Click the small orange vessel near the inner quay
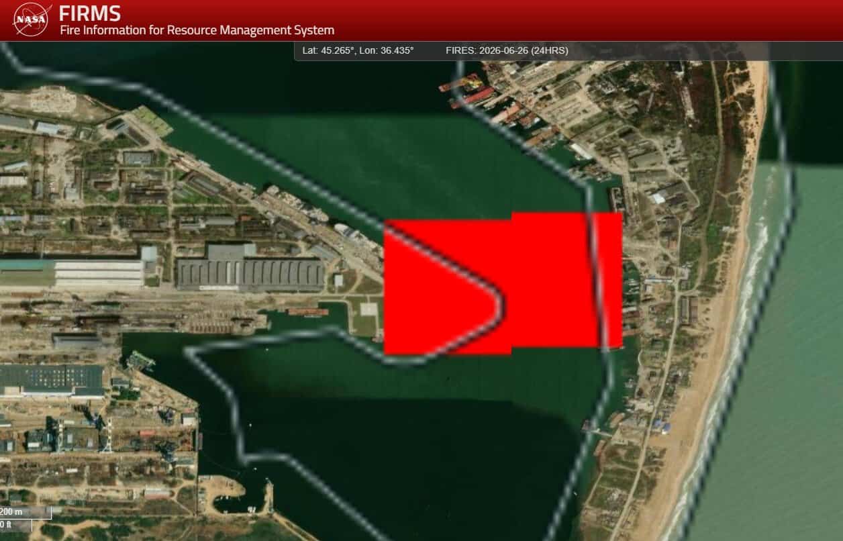Screen dimensions: 843x541 (x=309, y=311)
